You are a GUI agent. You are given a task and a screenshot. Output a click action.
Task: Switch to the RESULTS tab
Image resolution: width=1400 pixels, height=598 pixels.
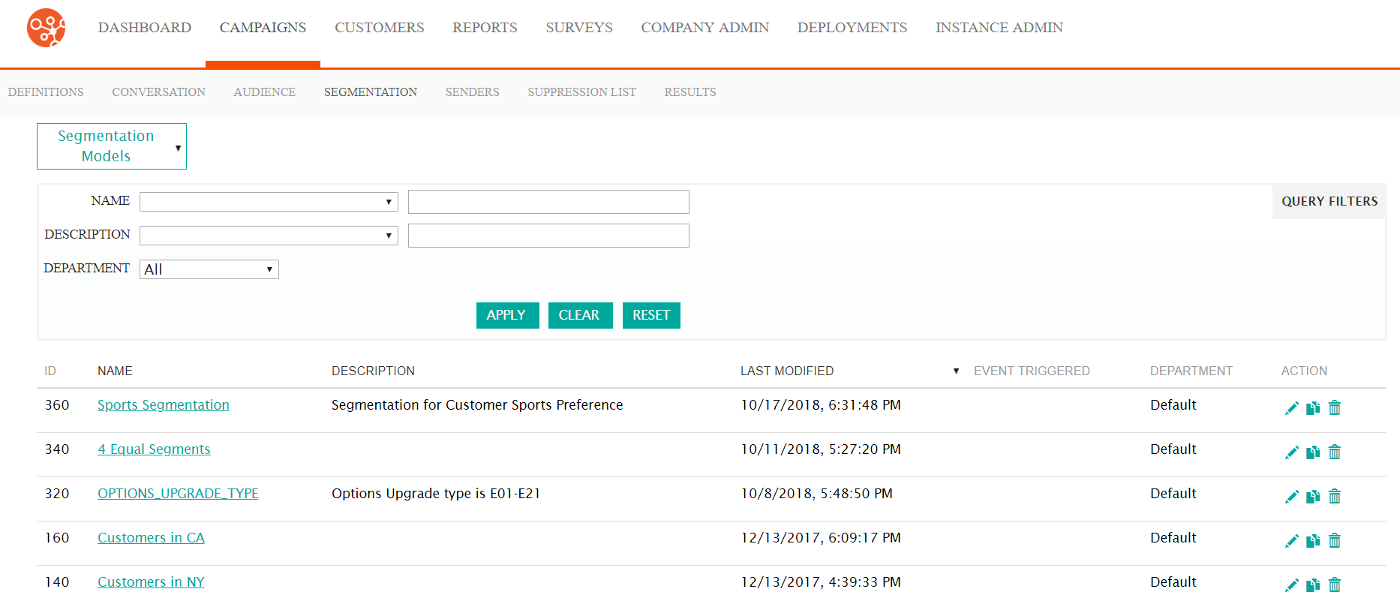[x=690, y=92]
